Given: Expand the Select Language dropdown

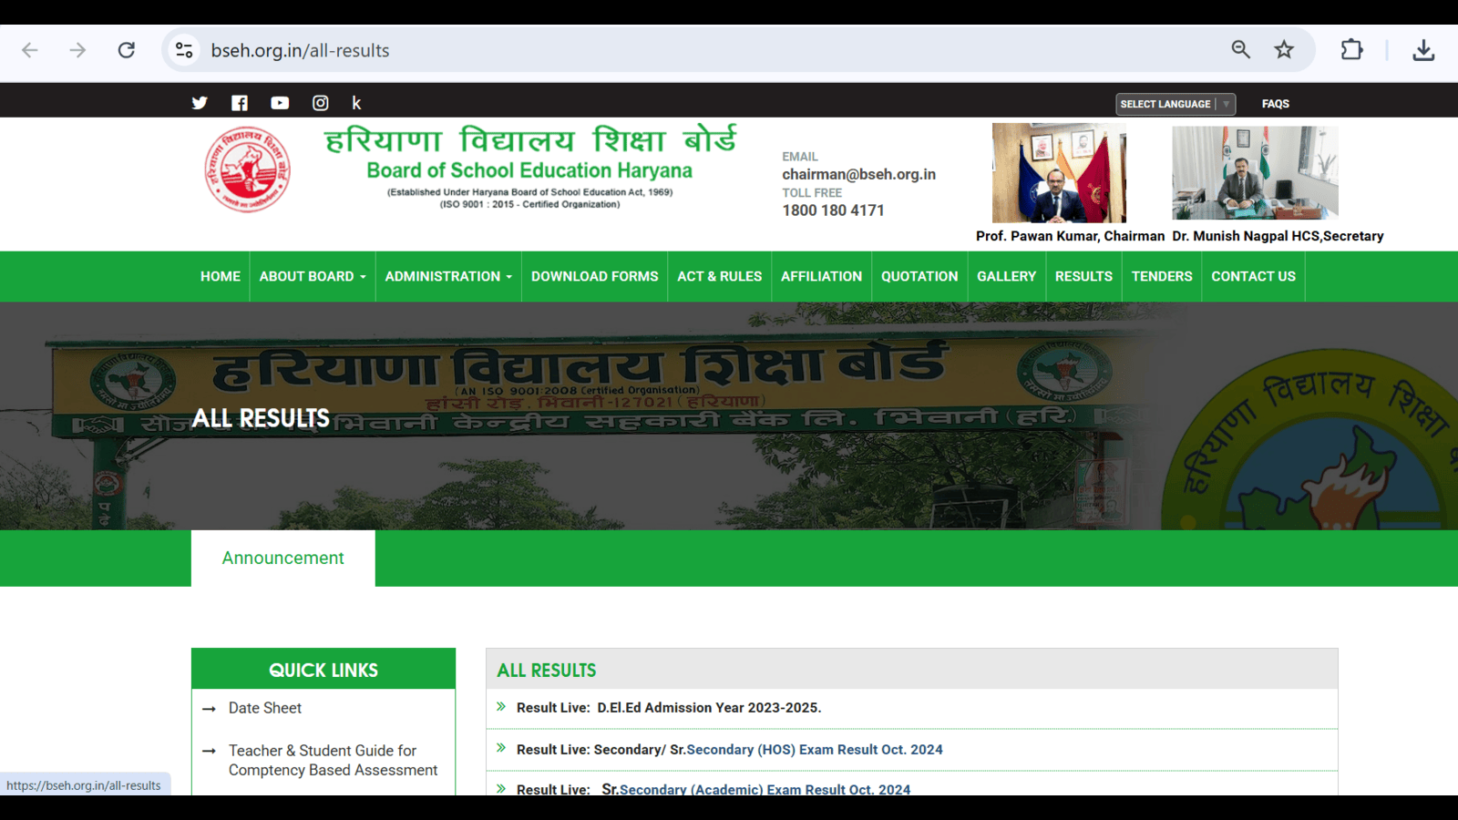Looking at the screenshot, I should point(1175,104).
